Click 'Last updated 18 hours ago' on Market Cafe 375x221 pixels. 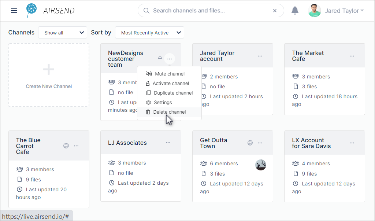(x=325, y=100)
